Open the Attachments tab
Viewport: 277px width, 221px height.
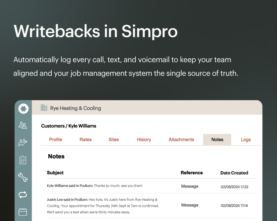coord(181,140)
